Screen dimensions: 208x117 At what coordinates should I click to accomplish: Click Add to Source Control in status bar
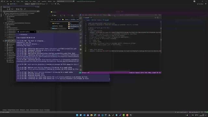pyautogui.click(x=181, y=112)
